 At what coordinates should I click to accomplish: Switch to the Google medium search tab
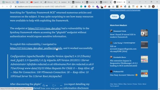[64, 2]
